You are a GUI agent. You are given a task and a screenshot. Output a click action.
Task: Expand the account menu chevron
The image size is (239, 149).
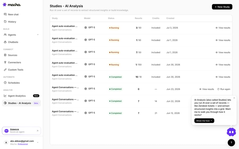38,142
